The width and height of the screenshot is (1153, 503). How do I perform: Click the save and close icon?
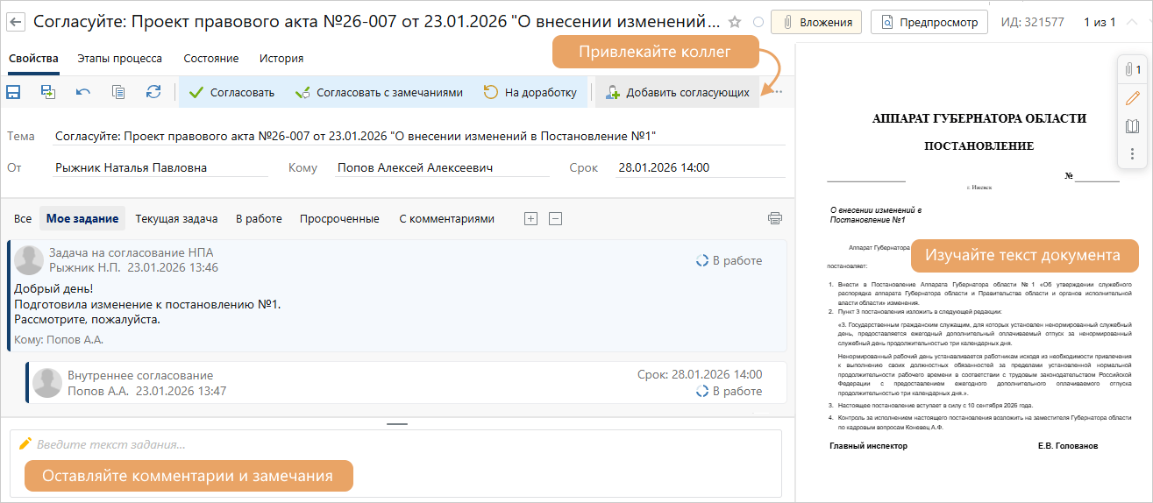pos(48,92)
